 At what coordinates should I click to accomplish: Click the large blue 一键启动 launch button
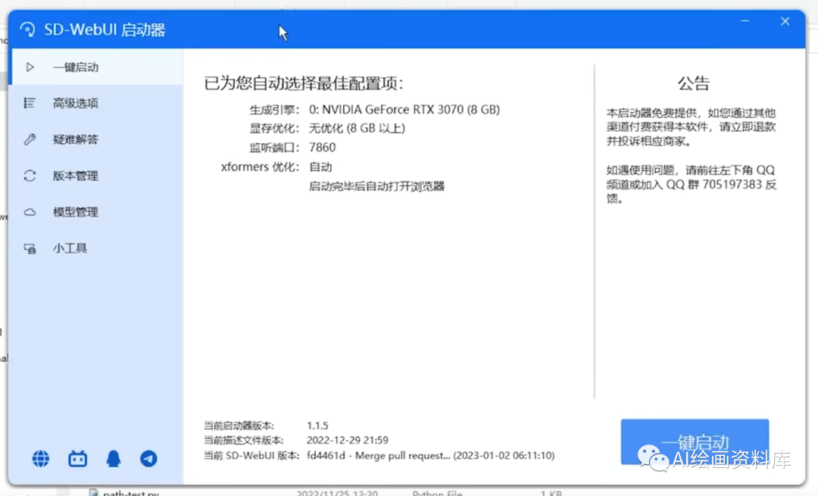(x=695, y=441)
